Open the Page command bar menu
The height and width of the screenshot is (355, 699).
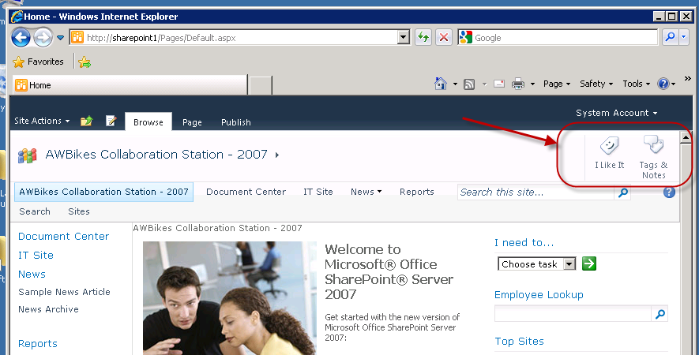coord(557,84)
